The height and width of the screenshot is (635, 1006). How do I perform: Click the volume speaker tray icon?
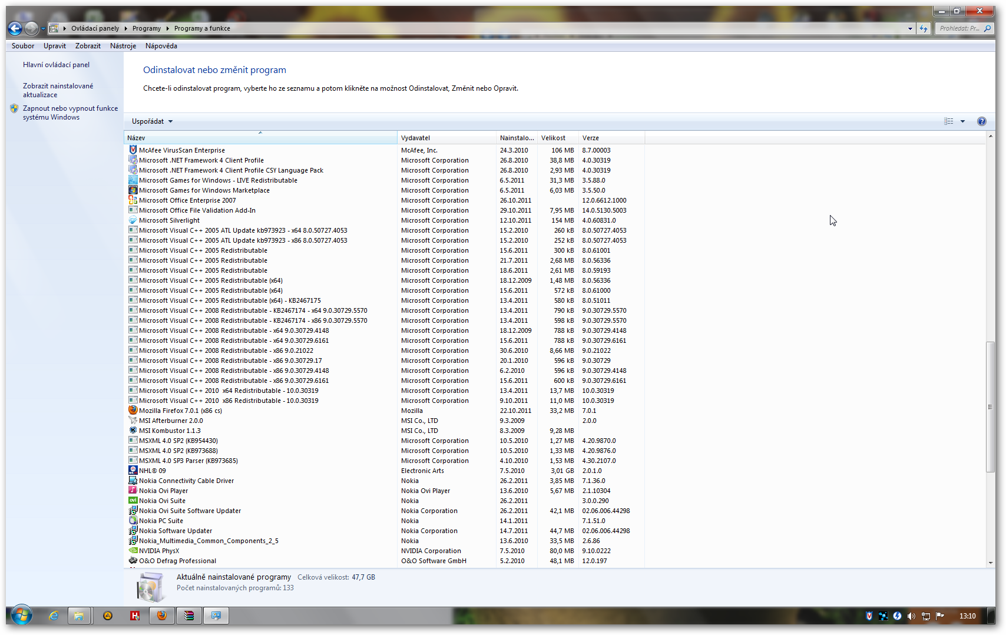tap(911, 616)
